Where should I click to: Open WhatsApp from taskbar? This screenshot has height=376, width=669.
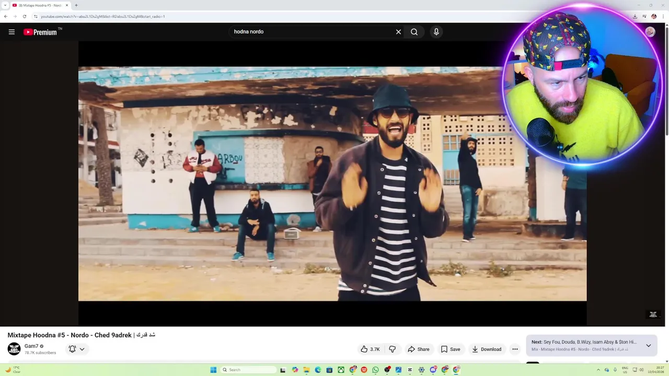click(x=375, y=370)
